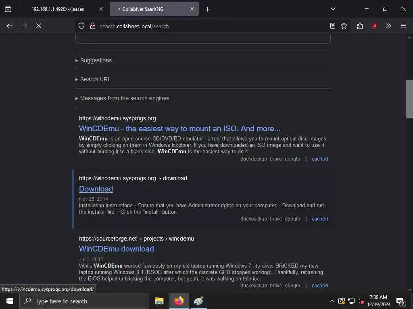413x309 pixels.
Task: Click the https://wincdemu.sysprogs.org URL of first result
Action: pos(117,119)
